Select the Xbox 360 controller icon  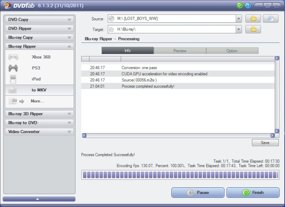pyautogui.click(x=13, y=57)
